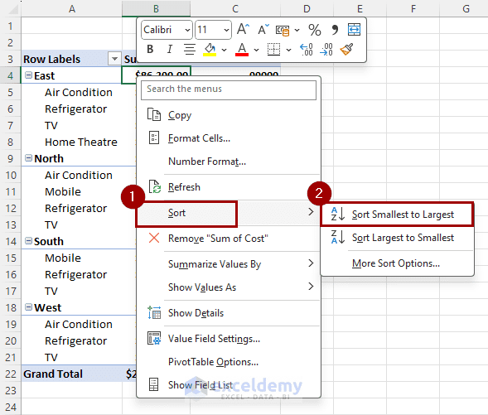The width and height of the screenshot is (488, 415).
Task: Sort Smallest to Largest
Action: tap(397, 215)
